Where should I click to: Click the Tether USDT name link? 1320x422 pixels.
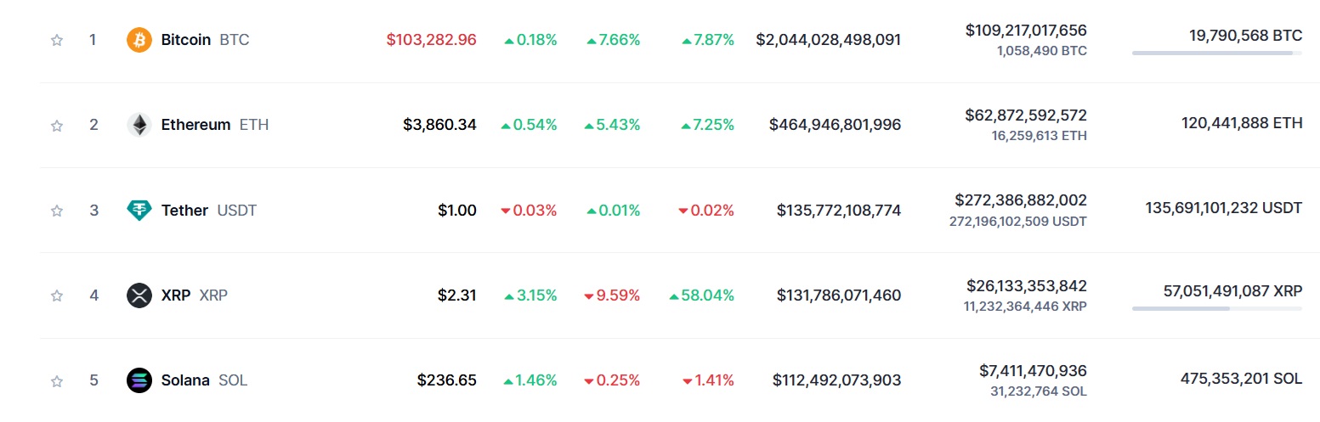pos(209,211)
